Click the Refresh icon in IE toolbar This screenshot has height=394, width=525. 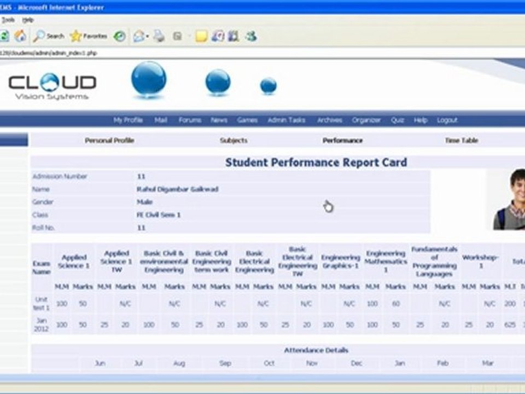click(4, 36)
